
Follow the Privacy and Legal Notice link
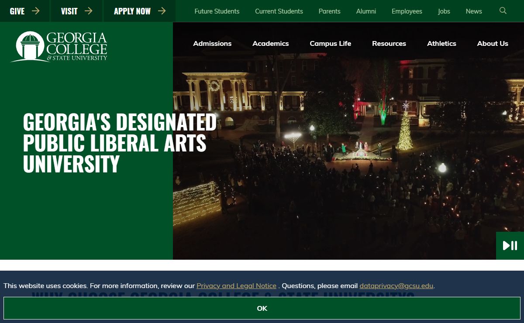236,285
